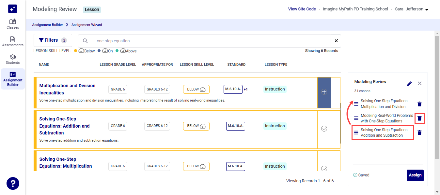This screenshot has height=195, width=440.
Task: Grab the drag handle for Modeling Real-World Problems lesson
Action: click(x=356, y=118)
